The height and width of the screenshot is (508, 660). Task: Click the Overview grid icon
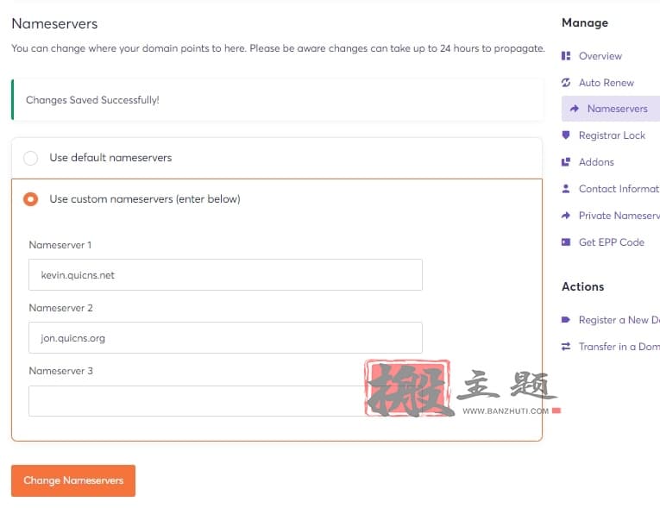point(566,56)
